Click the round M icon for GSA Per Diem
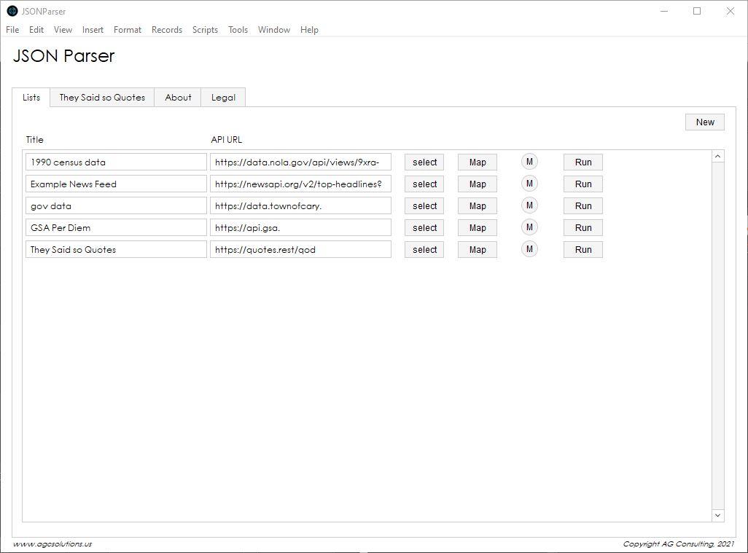Screen dimensions: 748x553 [529, 227]
